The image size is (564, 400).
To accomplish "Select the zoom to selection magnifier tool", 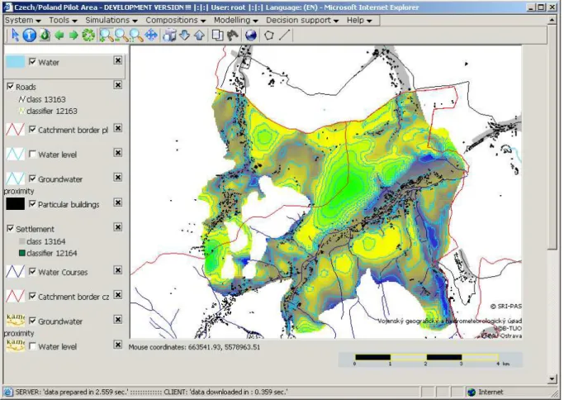I will tap(136, 35).
